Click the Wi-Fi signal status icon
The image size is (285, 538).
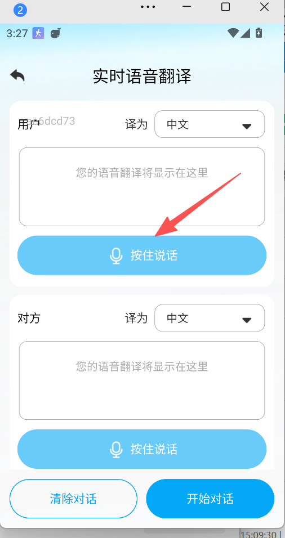coord(233,33)
